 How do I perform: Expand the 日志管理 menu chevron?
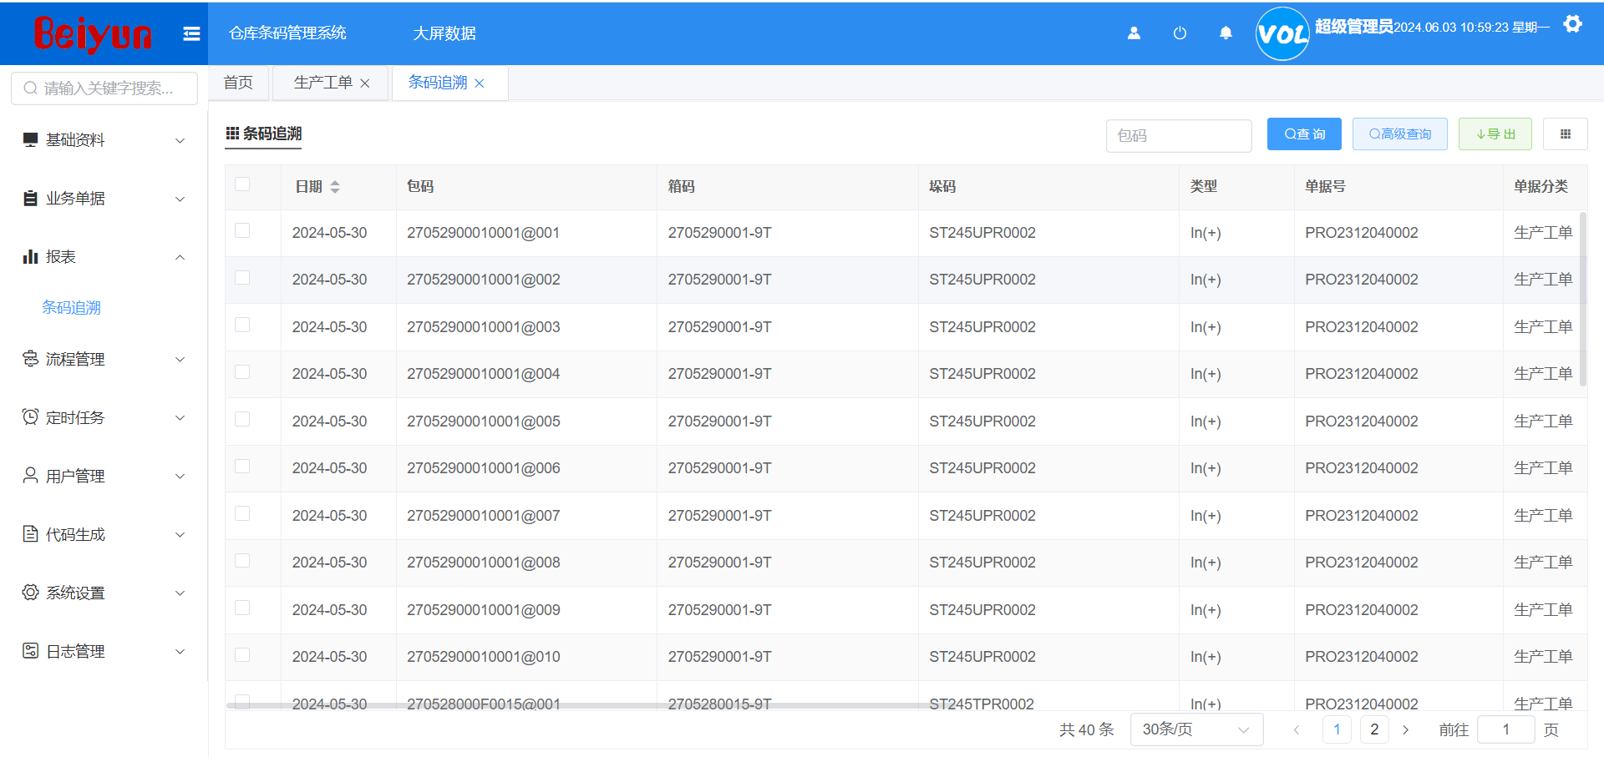(180, 651)
